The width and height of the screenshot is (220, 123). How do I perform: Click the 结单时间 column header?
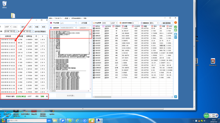click(8, 36)
